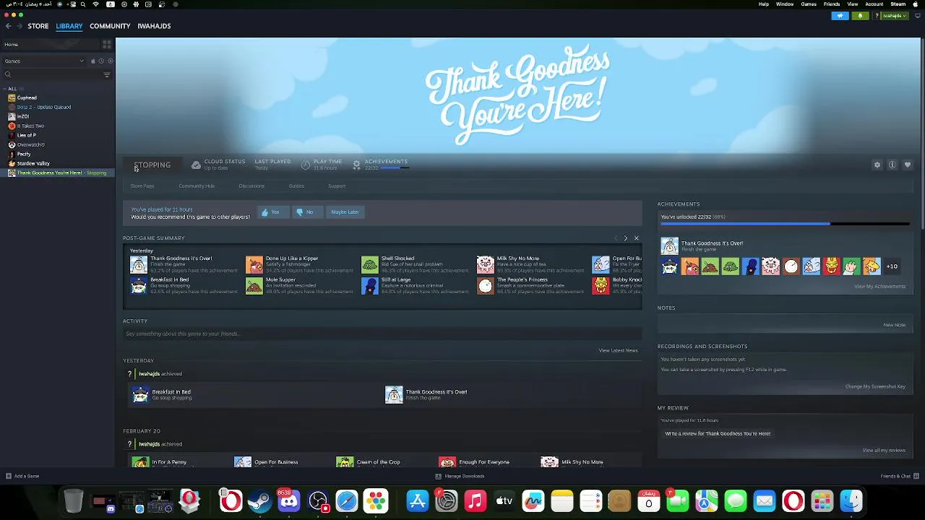Open the +10 more achievements tile

click(892, 266)
